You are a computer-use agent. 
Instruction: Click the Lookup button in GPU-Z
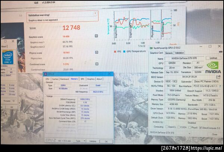pyautogui.click(x=213, y=58)
